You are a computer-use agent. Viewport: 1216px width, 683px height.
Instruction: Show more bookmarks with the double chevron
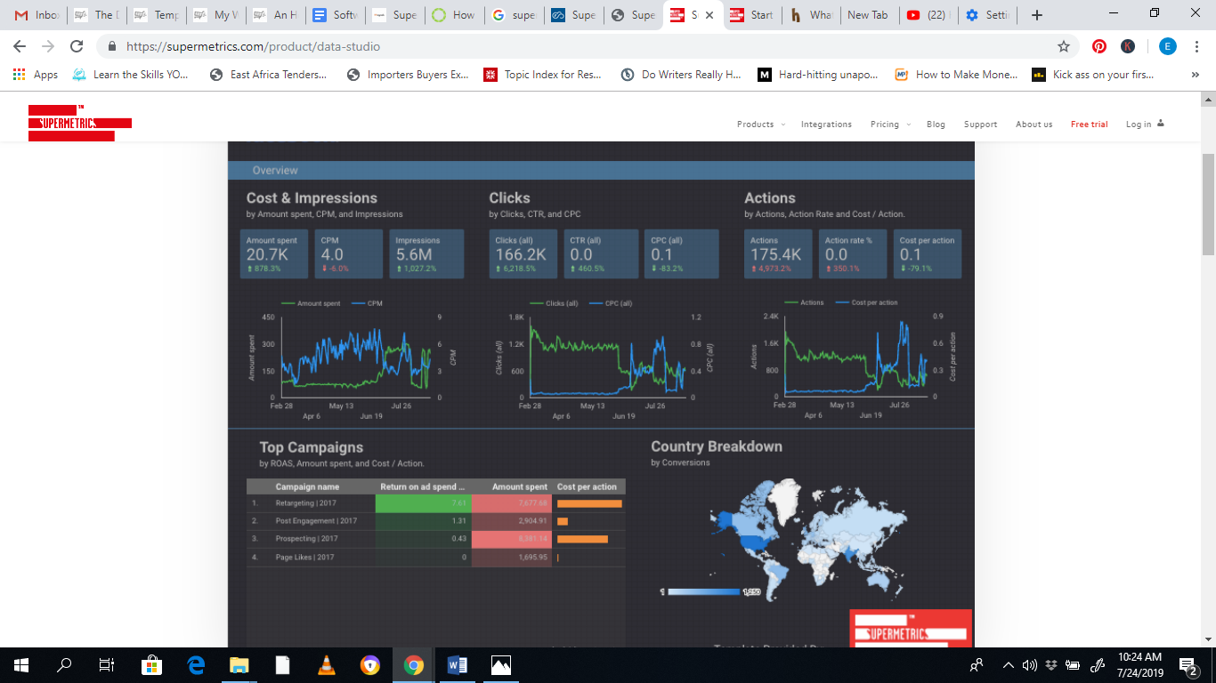1195,75
